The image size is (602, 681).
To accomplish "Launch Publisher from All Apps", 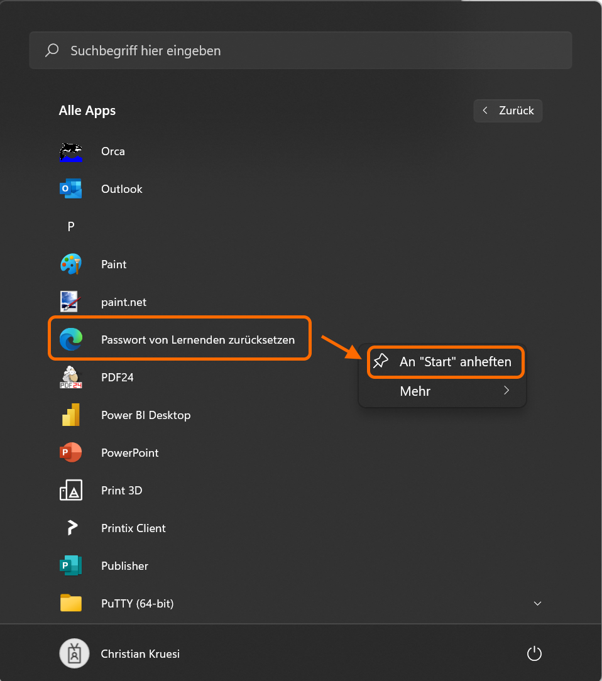I will (124, 566).
